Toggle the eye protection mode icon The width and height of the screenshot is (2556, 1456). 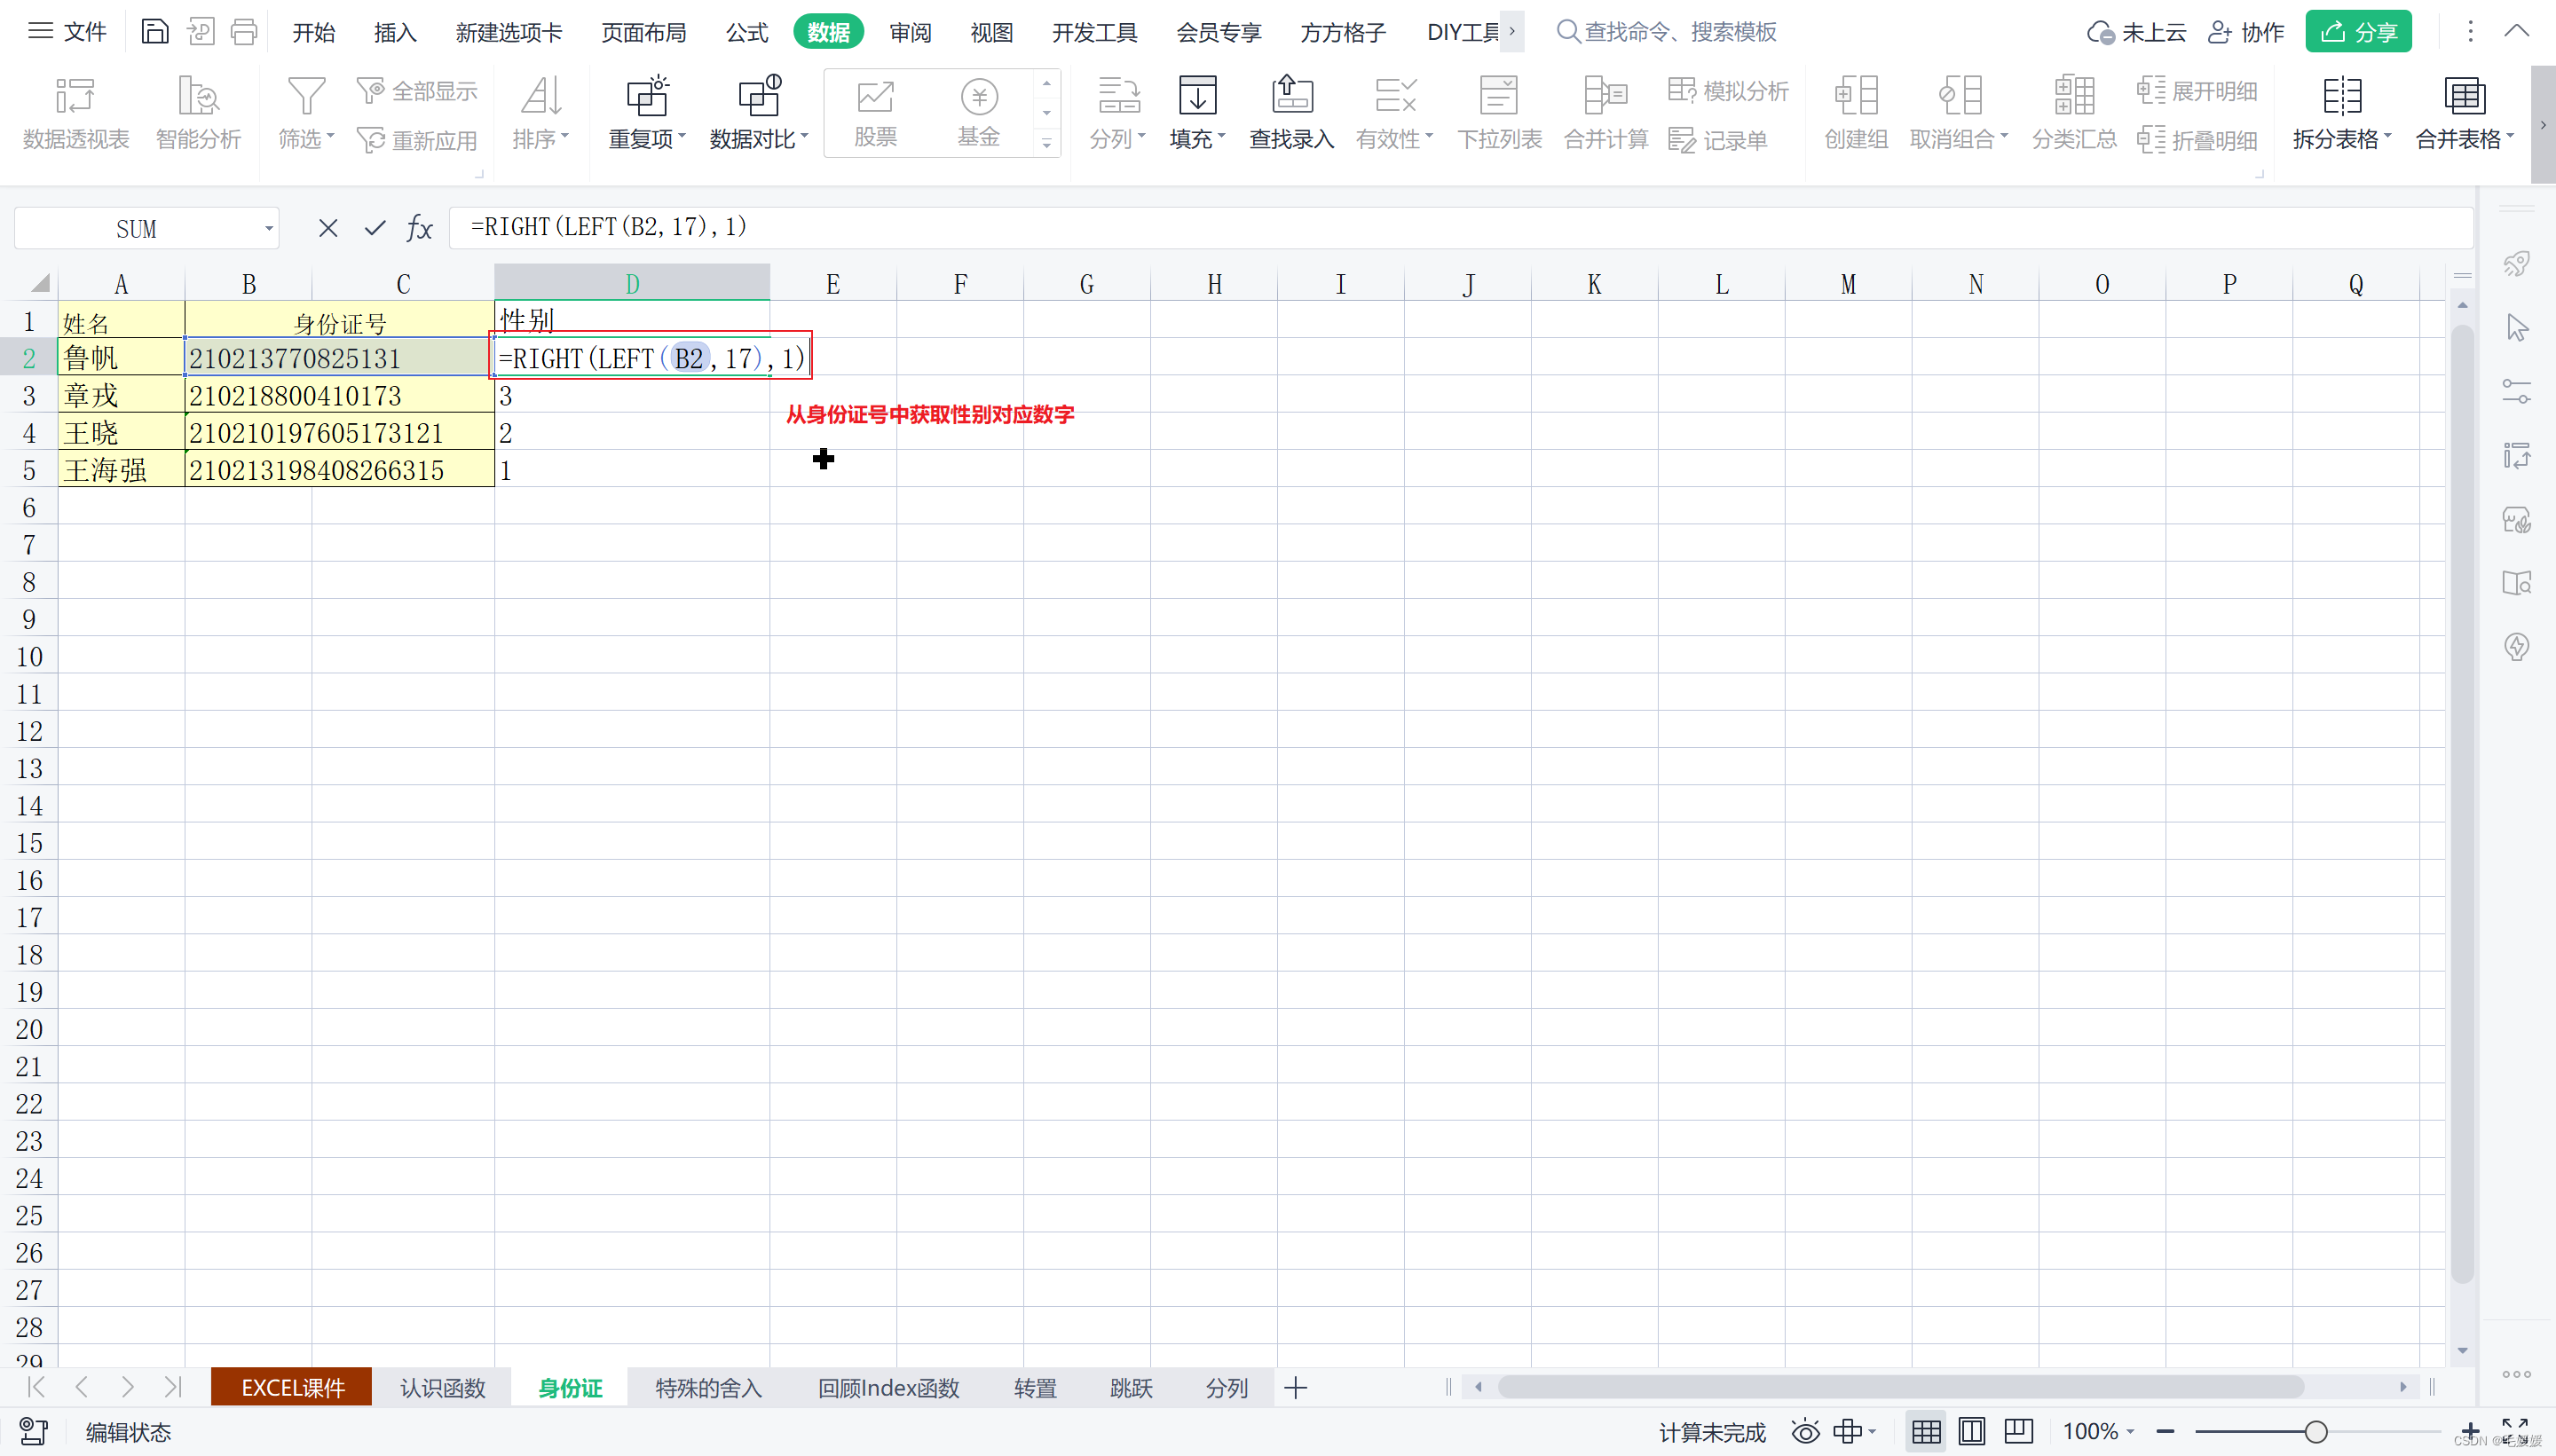tap(1805, 1432)
